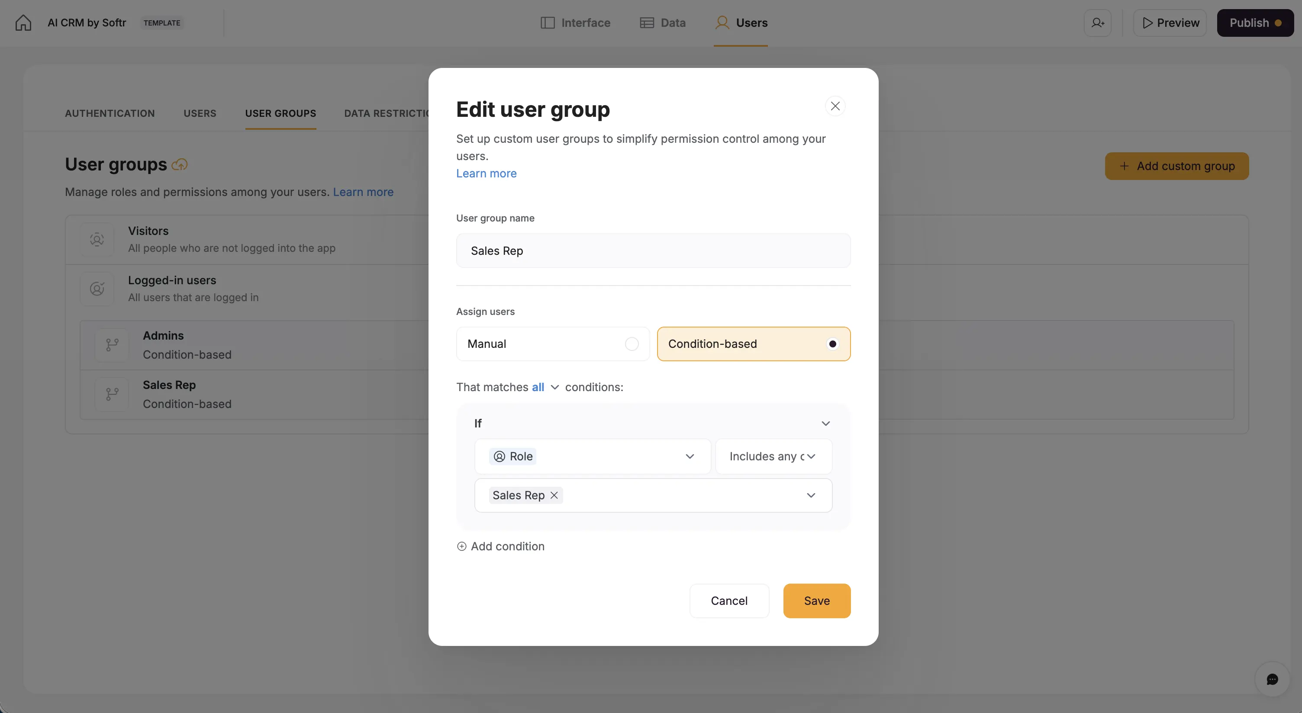The width and height of the screenshot is (1302, 713).
Task: Click the Role field person icon
Action: tap(499, 456)
